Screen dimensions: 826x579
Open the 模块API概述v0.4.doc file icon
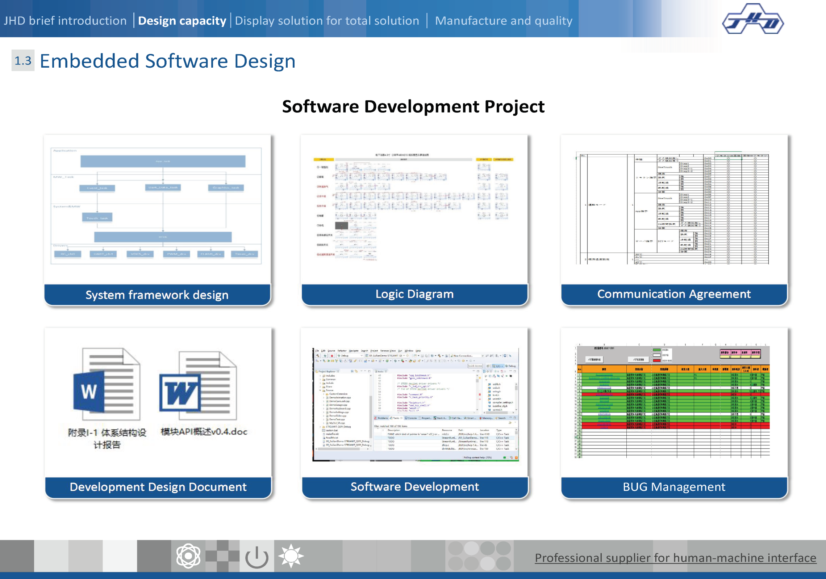point(199,386)
